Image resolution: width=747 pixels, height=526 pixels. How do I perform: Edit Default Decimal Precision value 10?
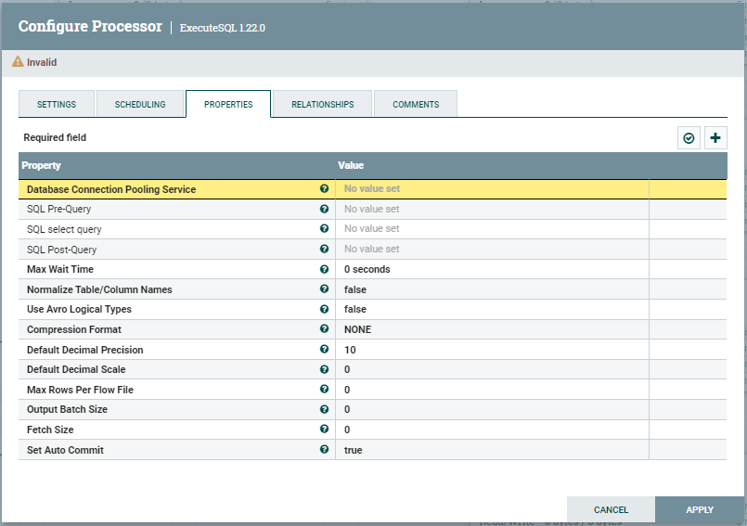(492, 349)
